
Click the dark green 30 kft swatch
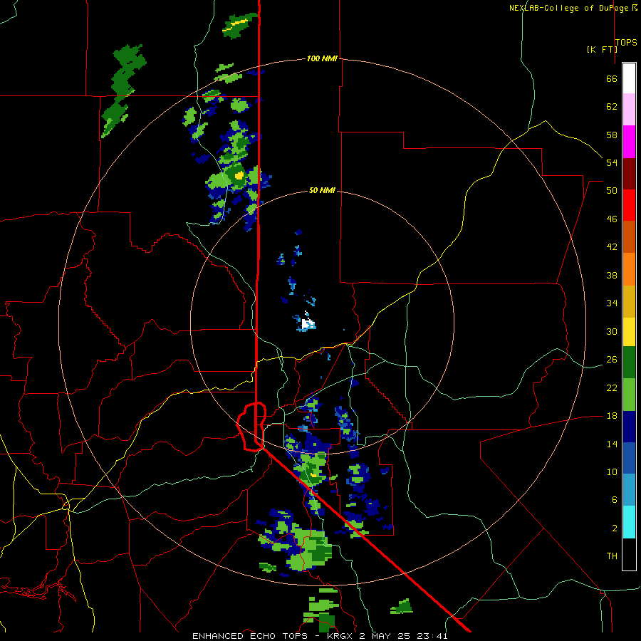pyautogui.click(x=629, y=363)
